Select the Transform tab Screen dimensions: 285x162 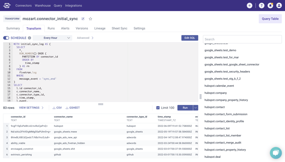pyautogui.click(x=34, y=29)
